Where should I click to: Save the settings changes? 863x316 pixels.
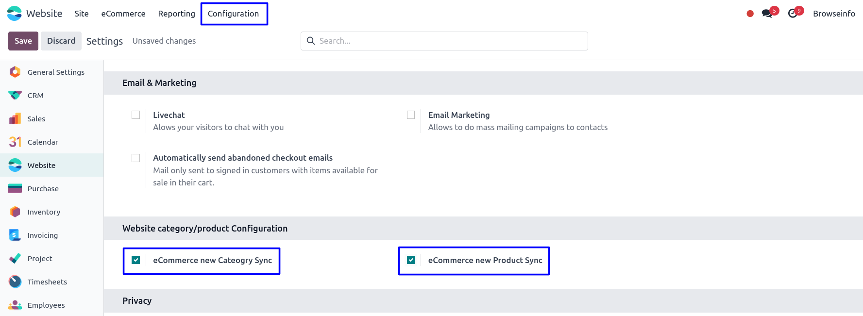click(23, 41)
